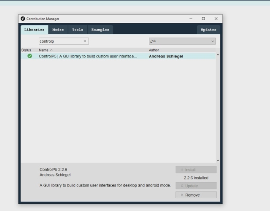
Task: Click the Update button
Action: coord(196,186)
